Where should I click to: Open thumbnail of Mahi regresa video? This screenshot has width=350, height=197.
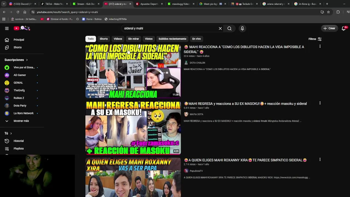coord(133,128)
